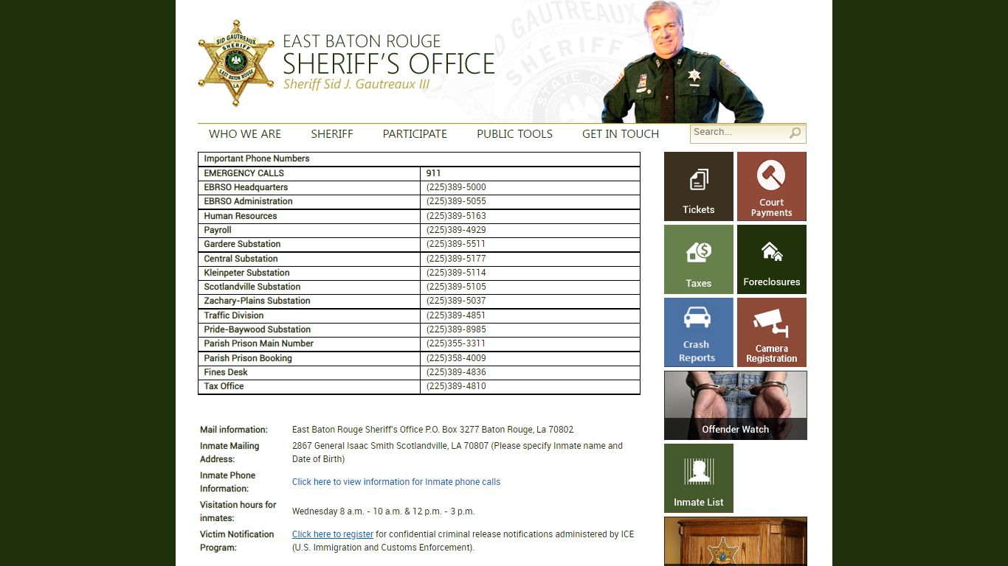
Task: Open the Tickets tile
Action: (x=699, y=186)
